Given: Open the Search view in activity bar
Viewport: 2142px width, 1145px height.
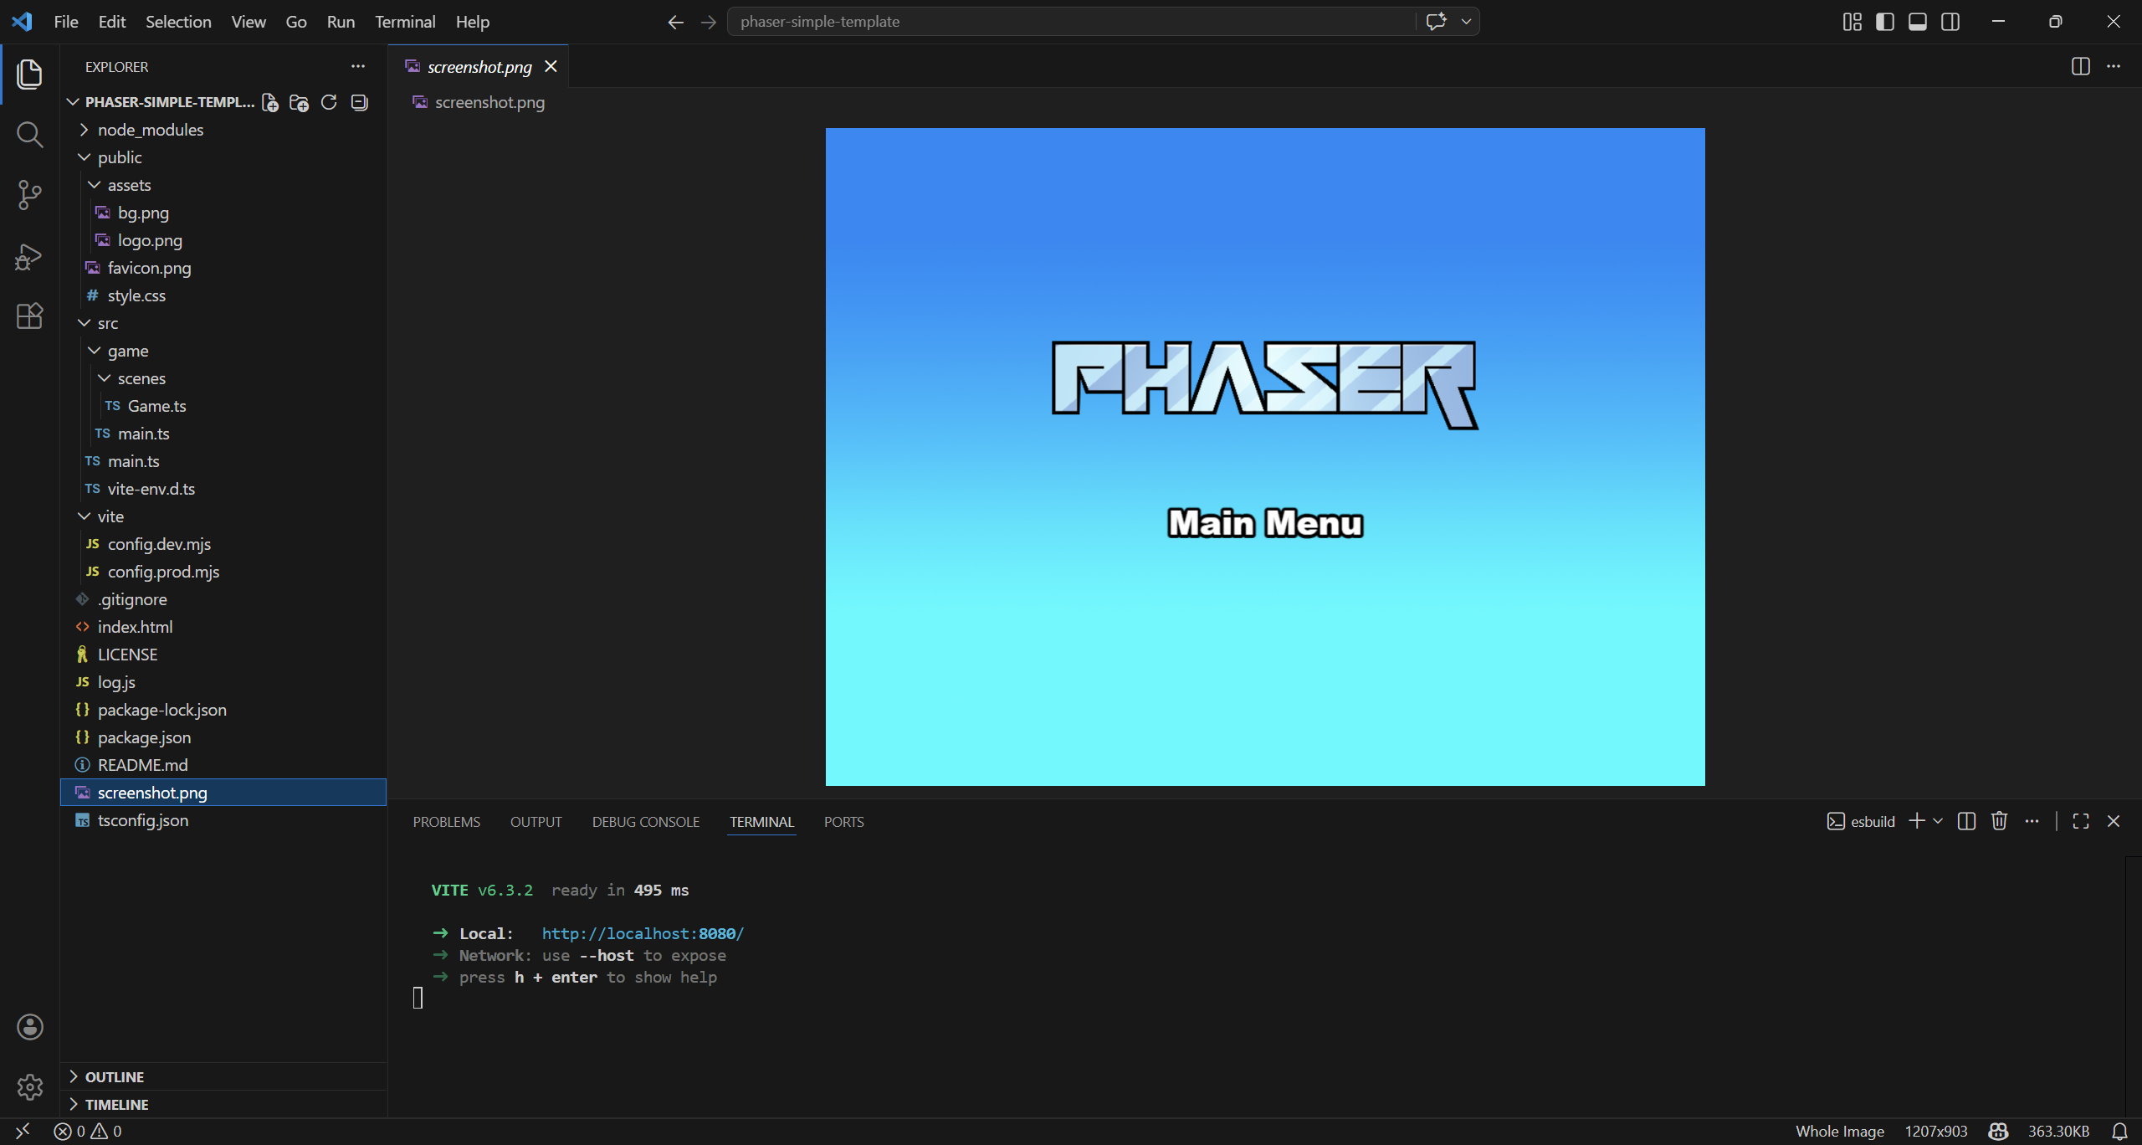Looking at the screenshot, I should coord(29,134).
